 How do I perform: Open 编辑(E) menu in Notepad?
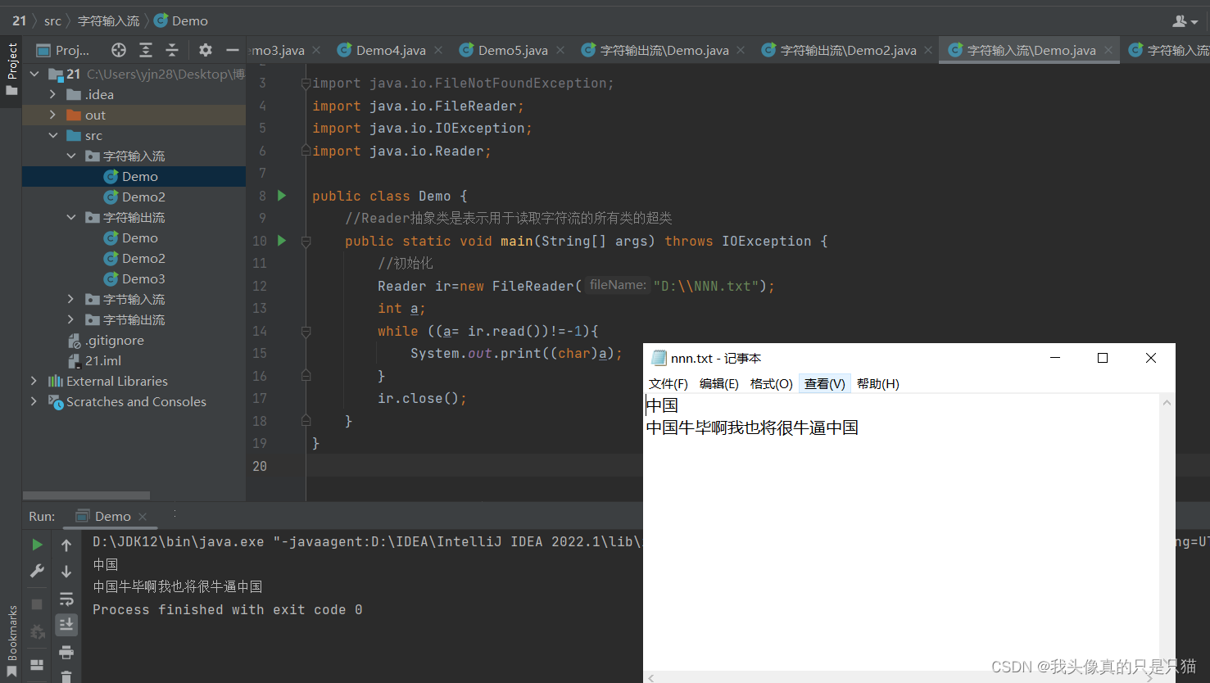click(719, 383)
